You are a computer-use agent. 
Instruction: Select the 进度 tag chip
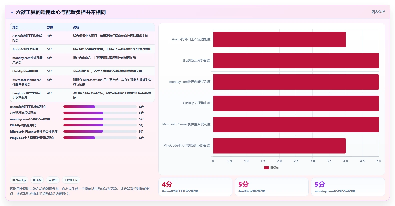[53, 180]
